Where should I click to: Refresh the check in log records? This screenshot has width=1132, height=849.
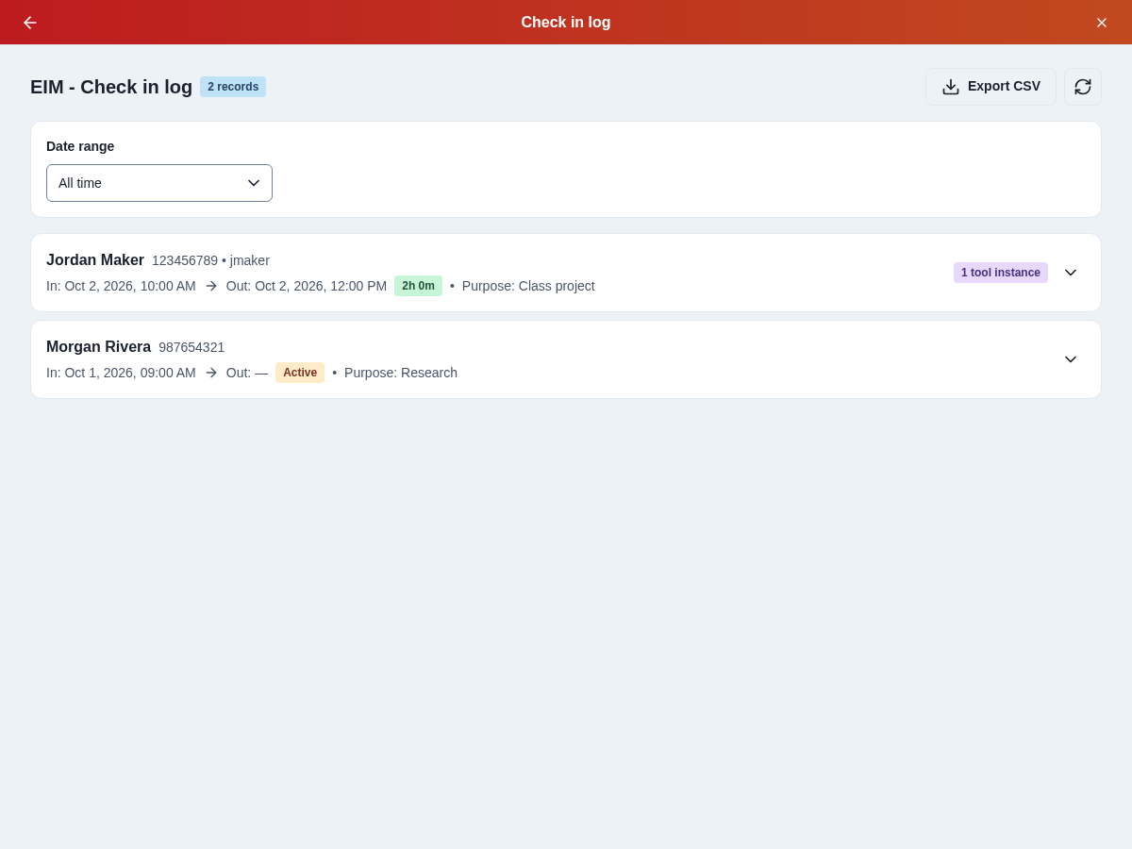[x=1083, y=87]
